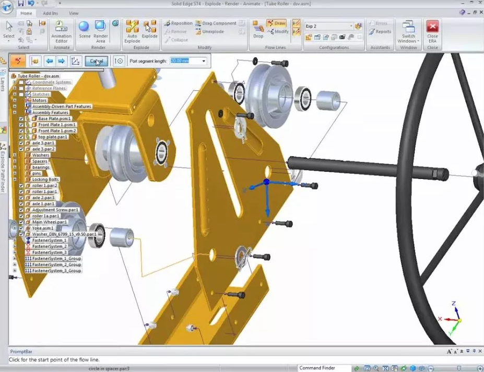Uncheck Main Wheel.par:1 checkbox
Image resolution: width=484 pixels, height=372 pixels.
[21, 222]
